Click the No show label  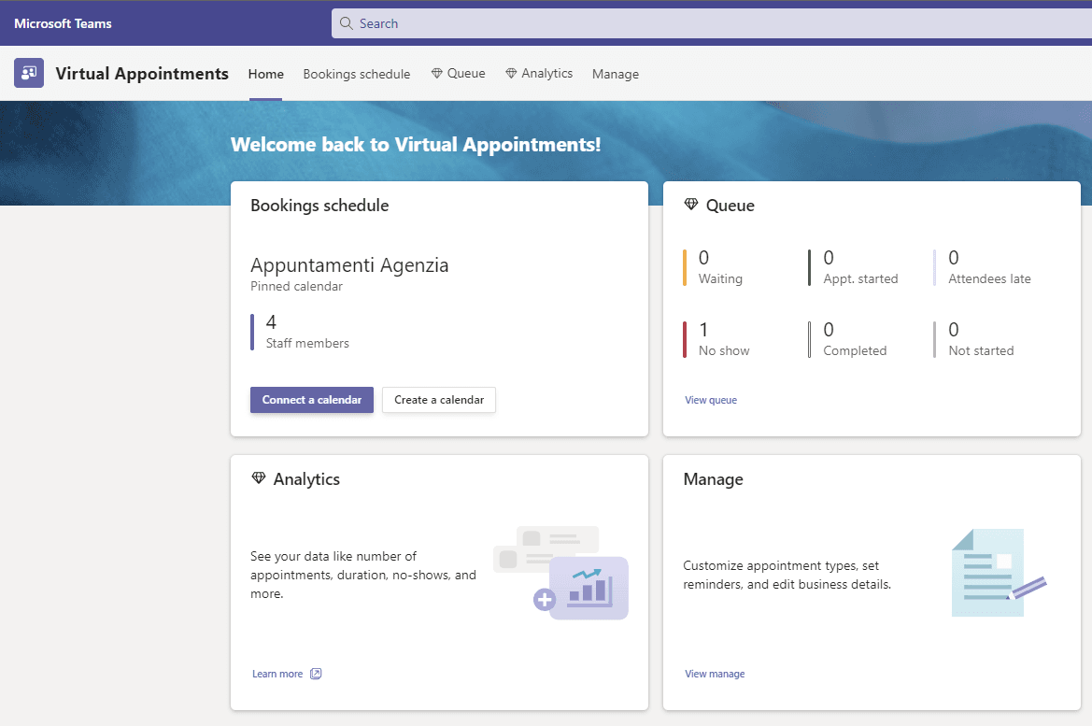(x=724, y=350)
